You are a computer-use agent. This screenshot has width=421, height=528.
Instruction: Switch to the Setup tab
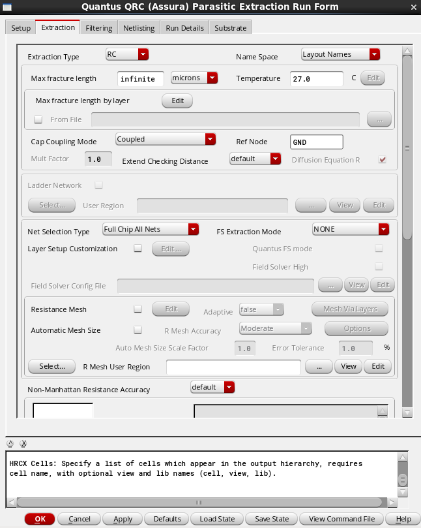21,28
